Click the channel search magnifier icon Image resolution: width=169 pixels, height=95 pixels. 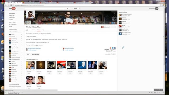coord(43,30)
